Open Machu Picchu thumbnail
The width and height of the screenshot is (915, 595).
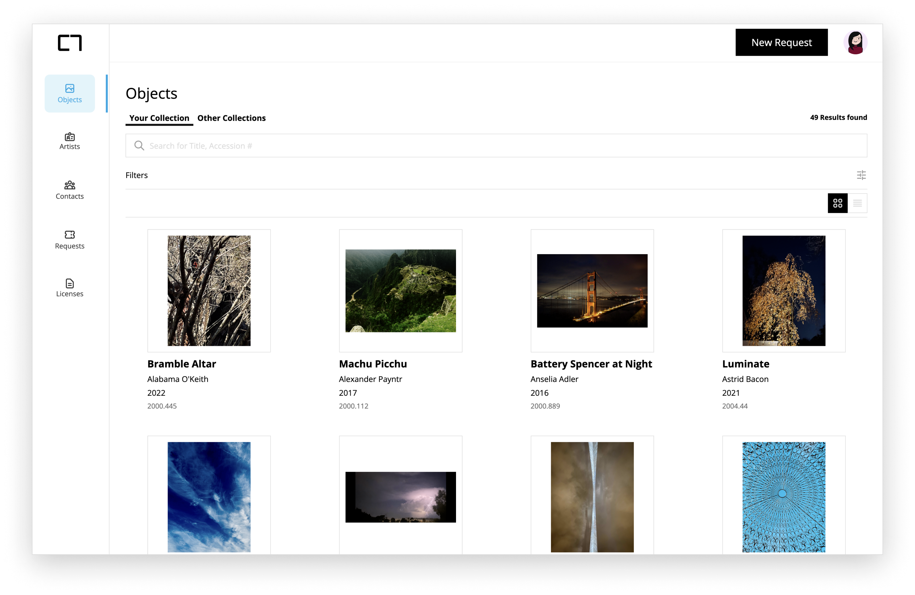tap(400, 291)
